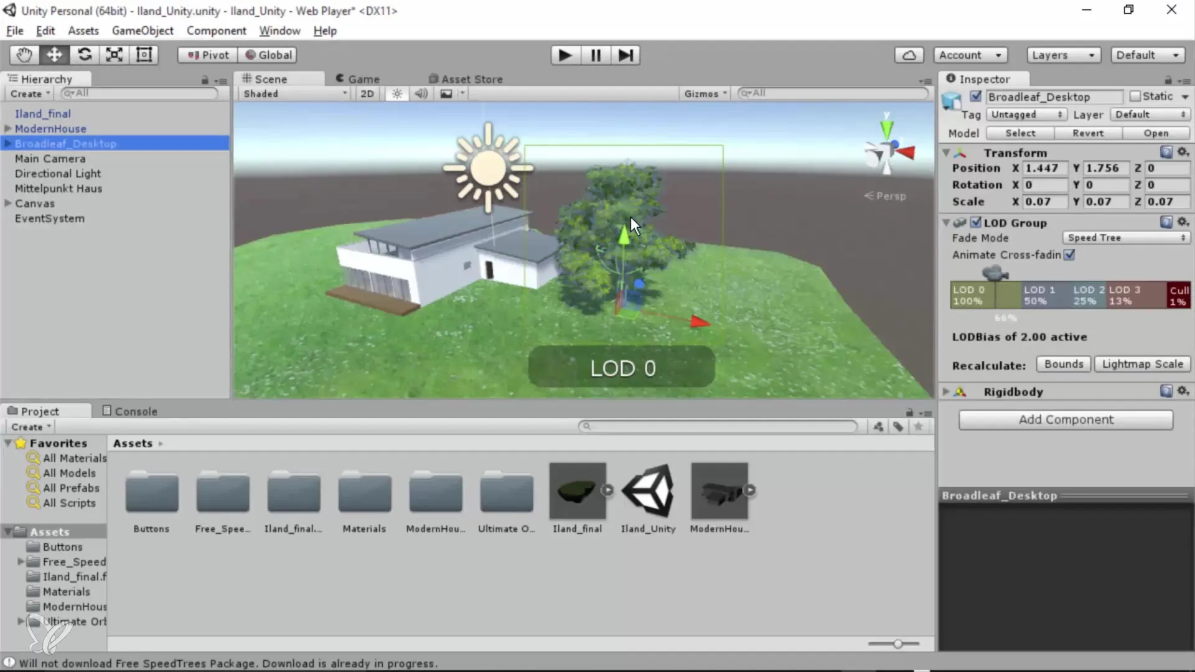Viewport: 1195px width, 672px height.
Task: Select the Culled band in LOD bar
Action: pos(1178,295)
